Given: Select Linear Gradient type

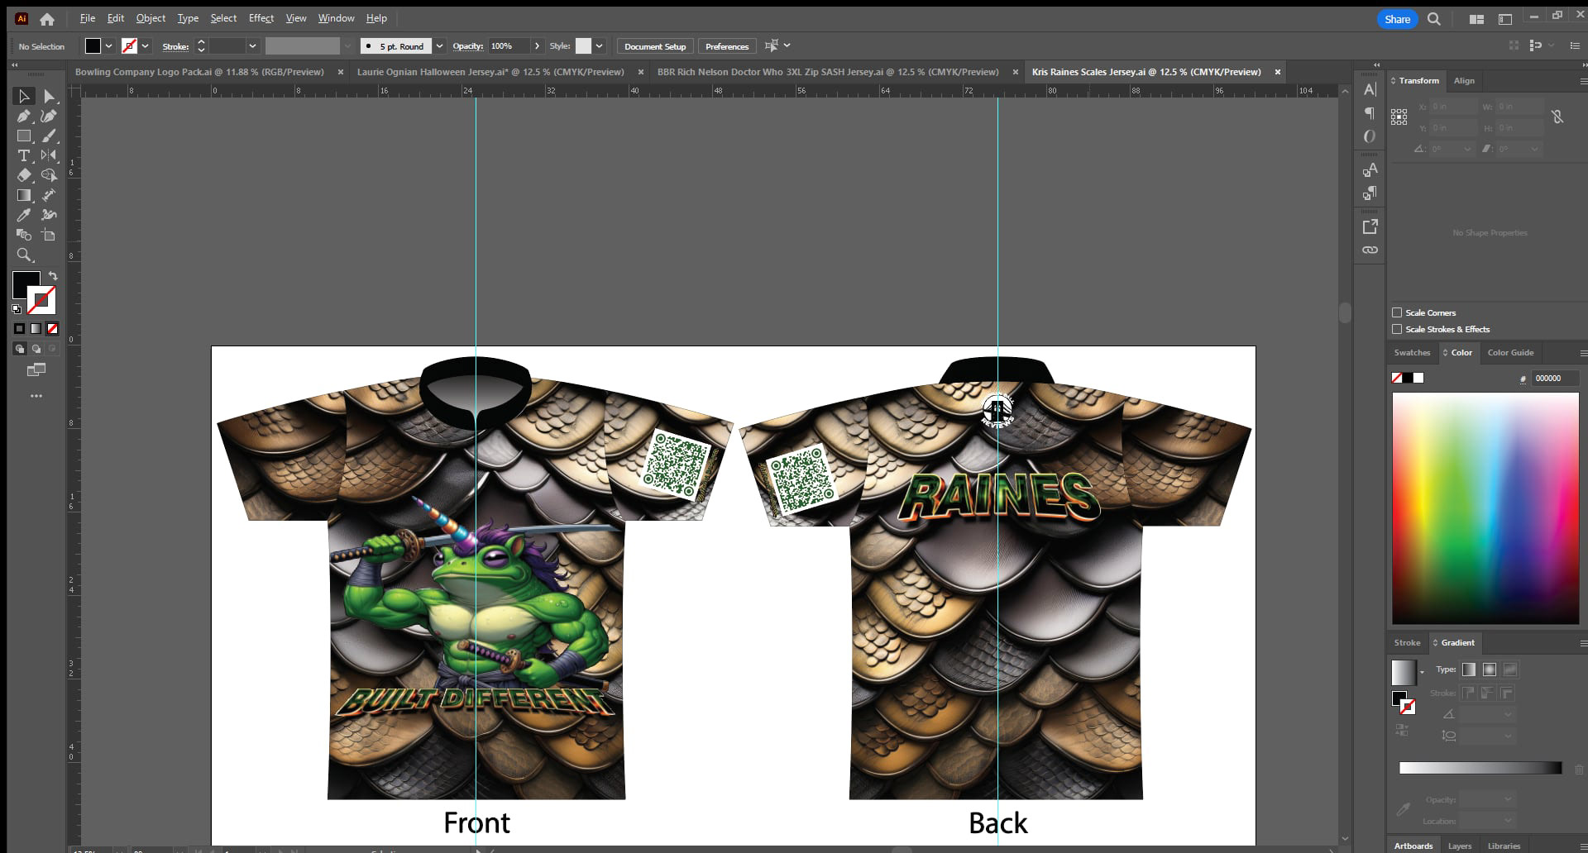Looking at the screenshot, I should [1469, 670].
